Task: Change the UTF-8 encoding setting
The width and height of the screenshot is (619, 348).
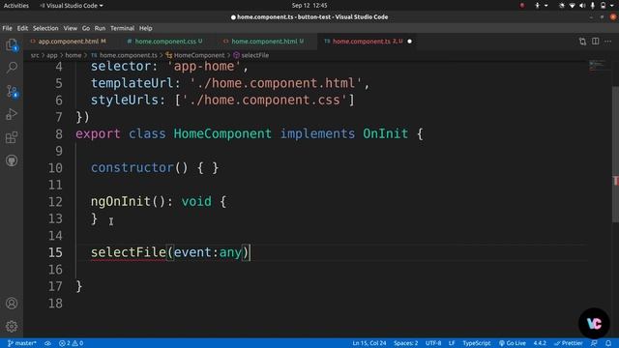Action: pos(433,343)
